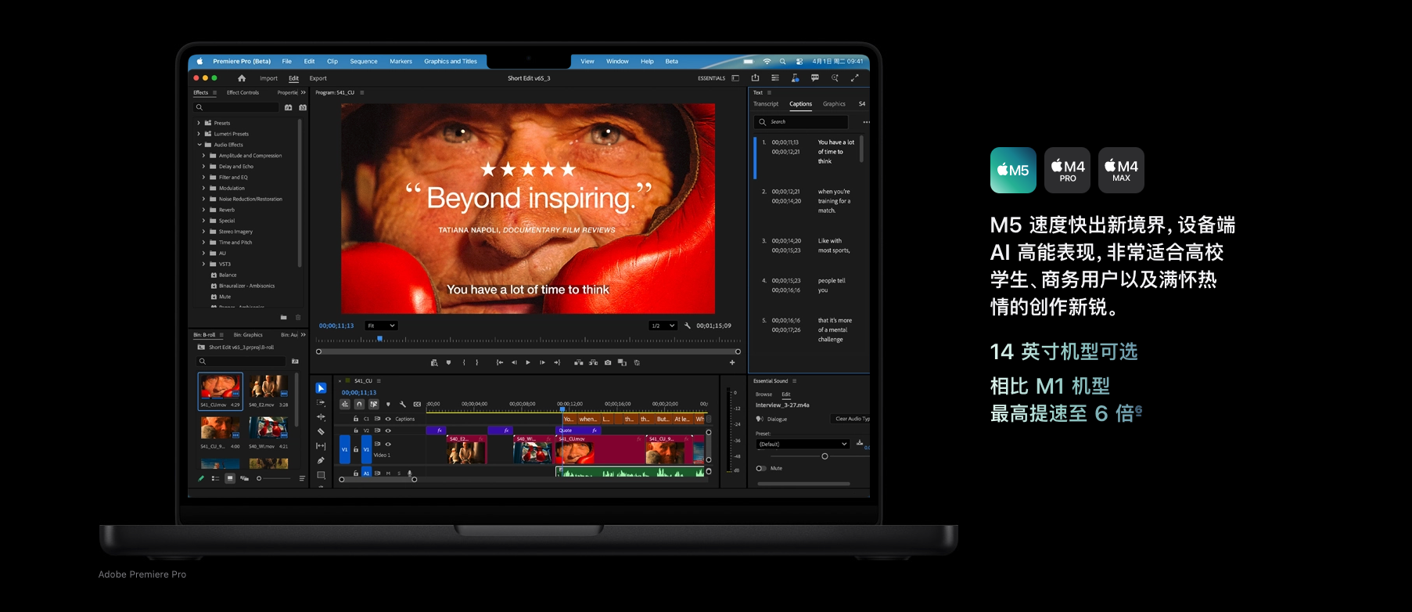The height and width of the screenshot is (612, 1412).
Task: Expand the Presets folder in Effects
Action: (x=199, y=123)
